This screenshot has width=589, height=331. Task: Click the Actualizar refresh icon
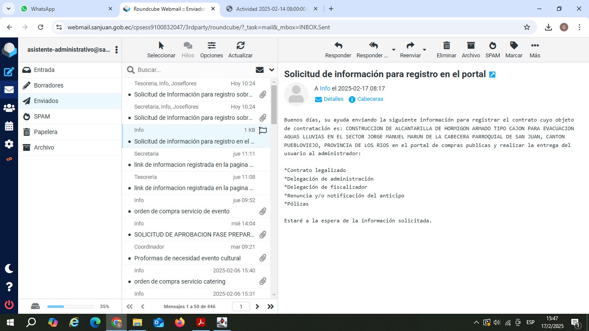click(240, 46)
